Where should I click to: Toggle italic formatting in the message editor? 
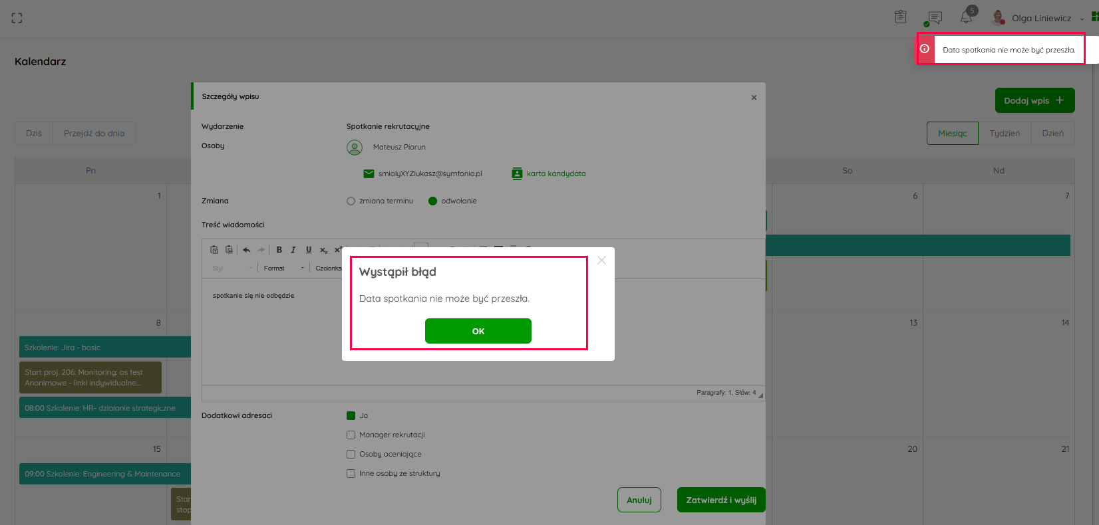(293, 250)
